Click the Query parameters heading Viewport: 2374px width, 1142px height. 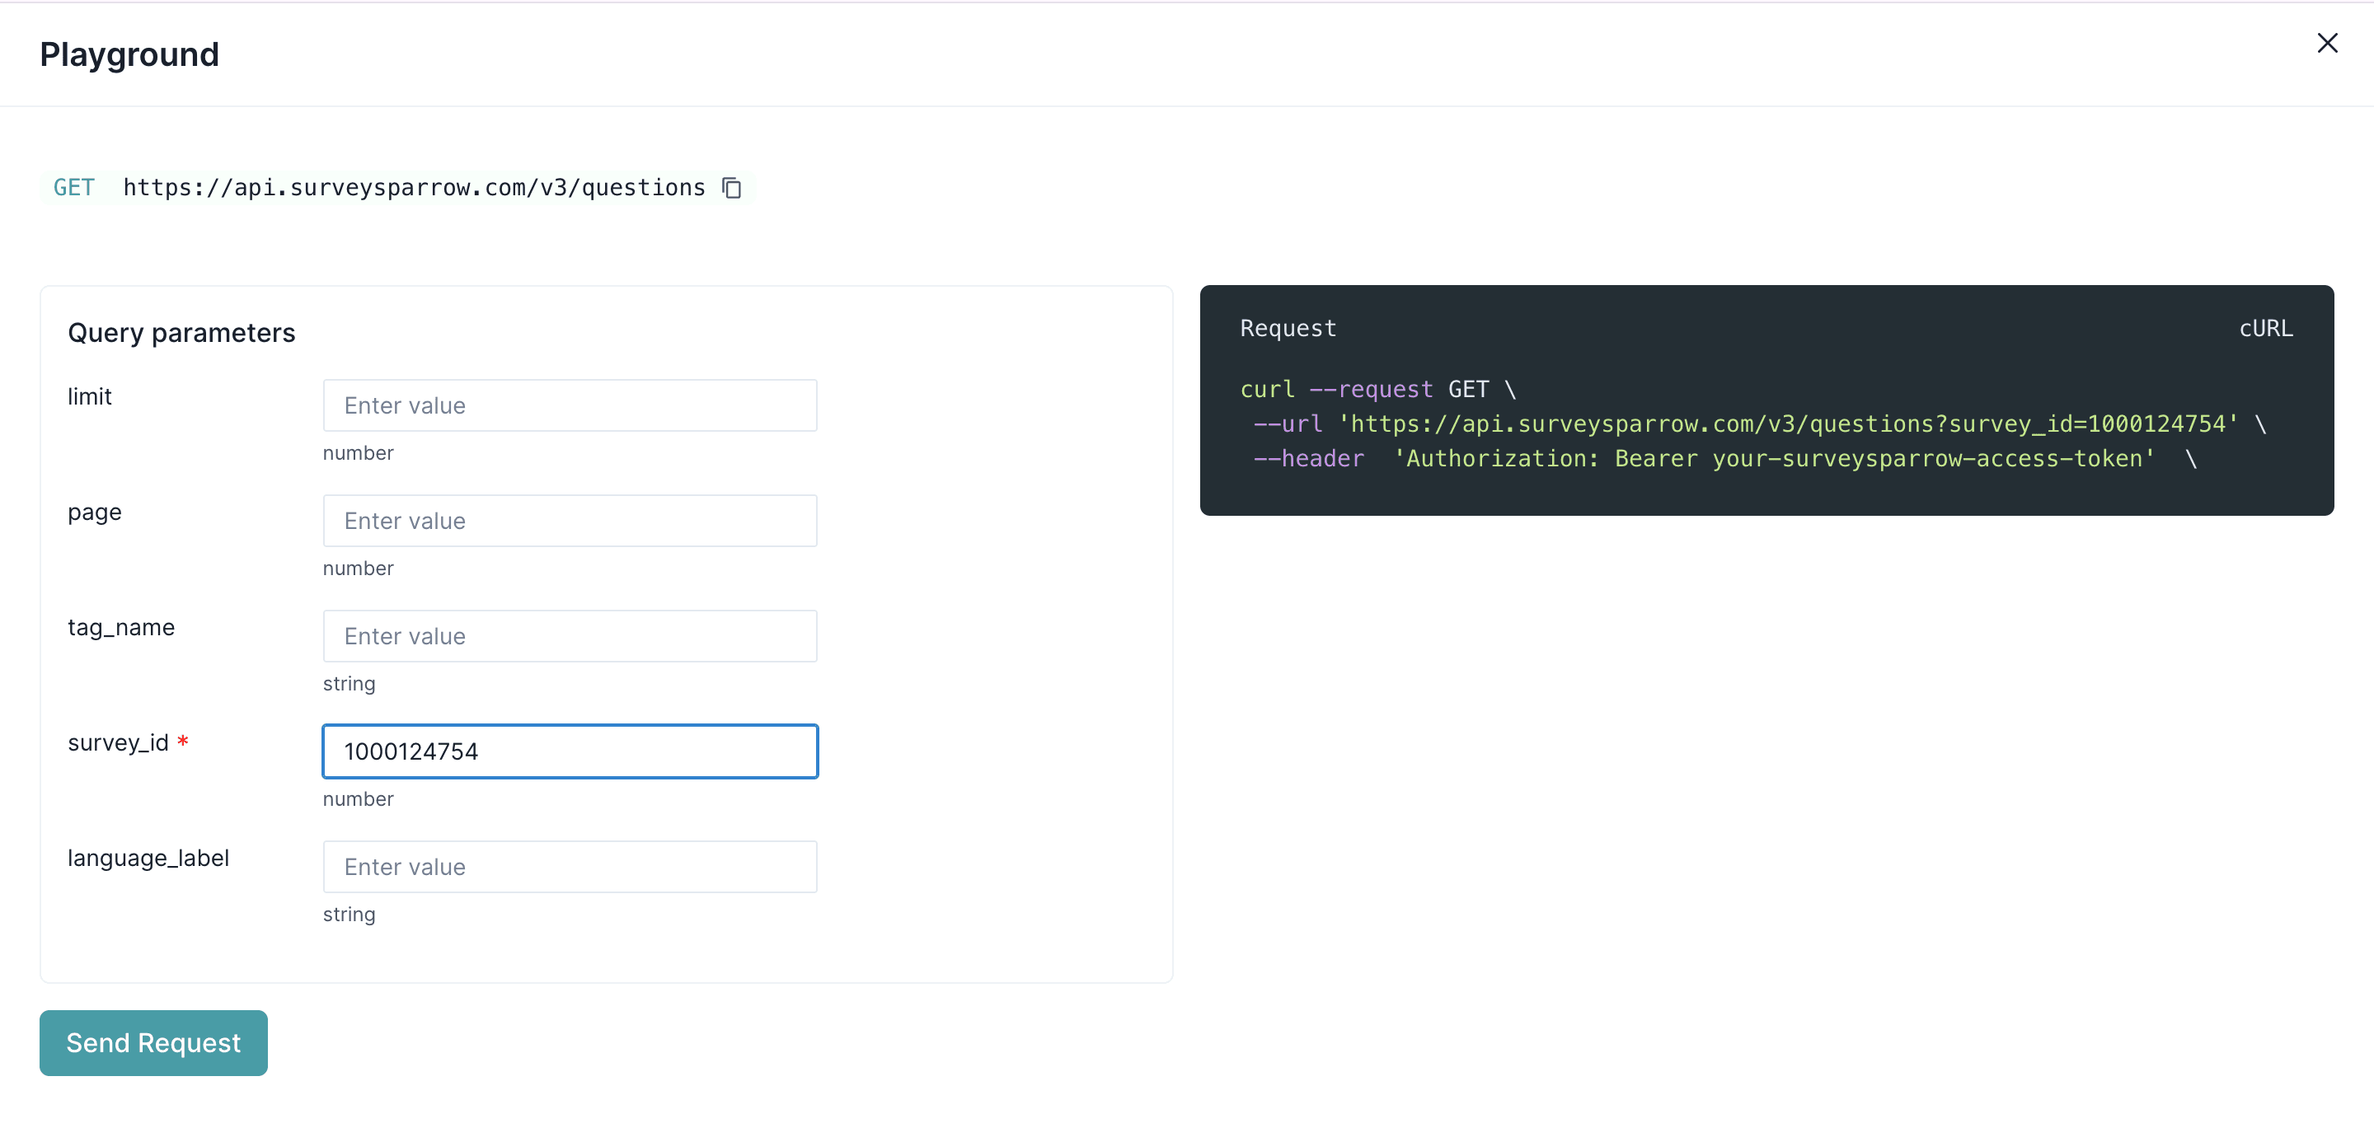pos(181,333)
